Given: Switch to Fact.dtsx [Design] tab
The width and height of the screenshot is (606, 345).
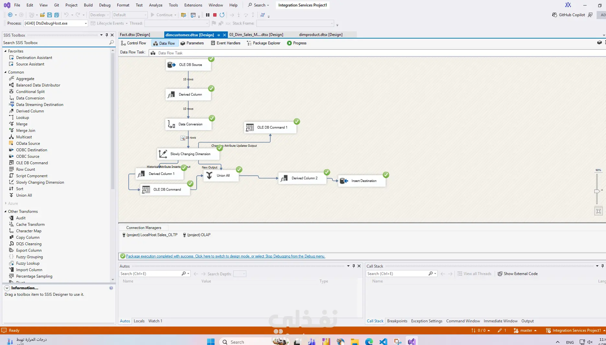Looking at the screenshot, I should tap(135, 35).
